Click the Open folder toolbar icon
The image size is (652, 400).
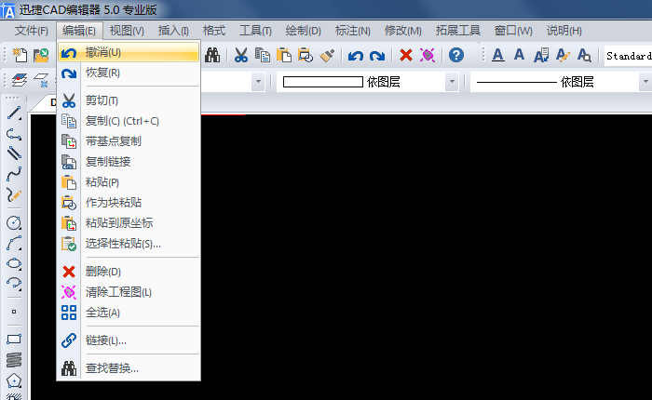click(41, 55)
